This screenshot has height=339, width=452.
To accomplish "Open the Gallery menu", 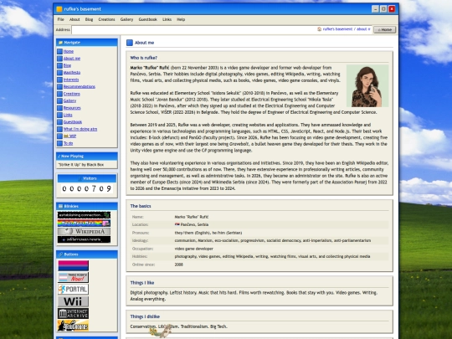I will pyautogui.click(x=126, y=19).
